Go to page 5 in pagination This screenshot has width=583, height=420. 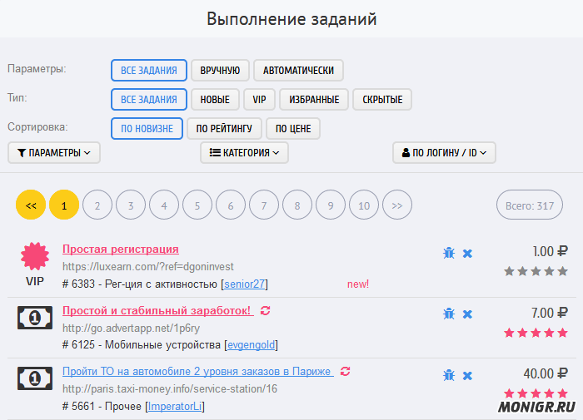point(197,205)
